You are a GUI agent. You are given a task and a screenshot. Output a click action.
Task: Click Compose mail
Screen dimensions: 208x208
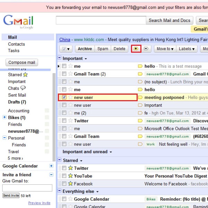(22, 62)
